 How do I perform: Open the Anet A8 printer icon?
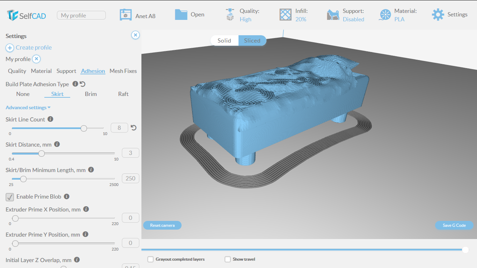click(125, 15)
